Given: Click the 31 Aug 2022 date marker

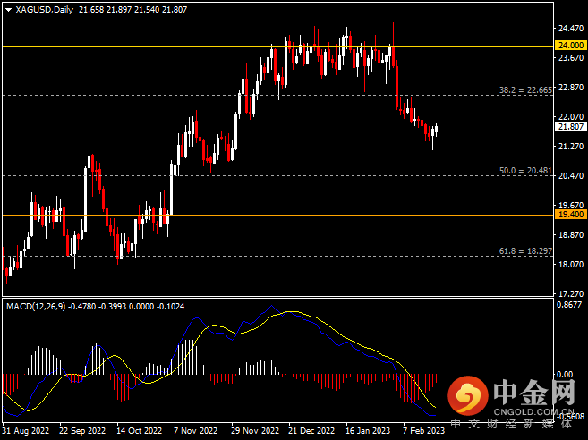Looking at the screenshot, I should coord(26,429).
